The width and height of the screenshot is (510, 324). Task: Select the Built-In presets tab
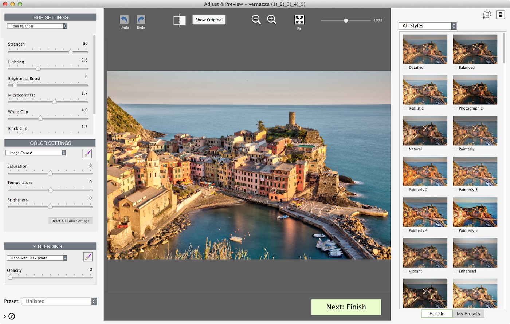(437, 313)
